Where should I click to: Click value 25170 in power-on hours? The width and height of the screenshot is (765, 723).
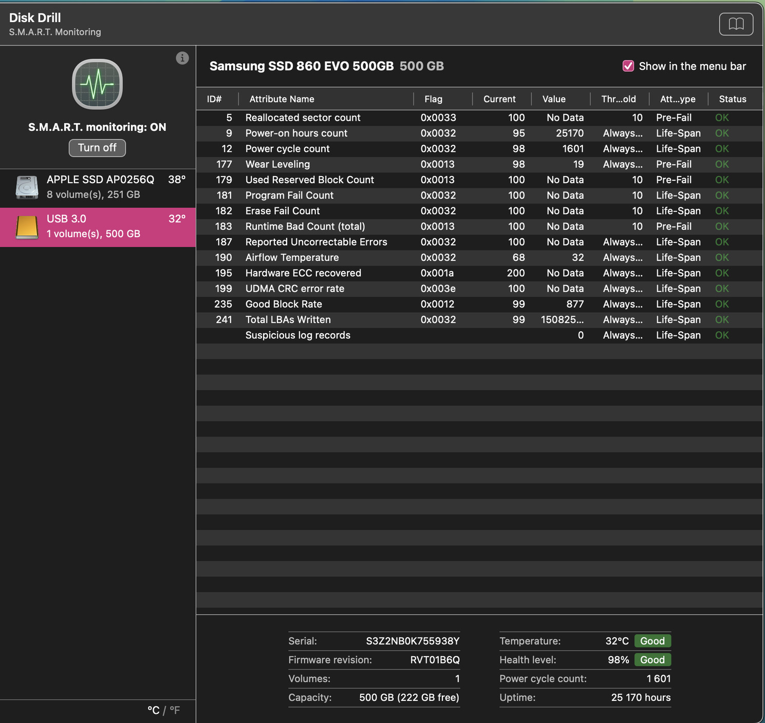(570, 133)
